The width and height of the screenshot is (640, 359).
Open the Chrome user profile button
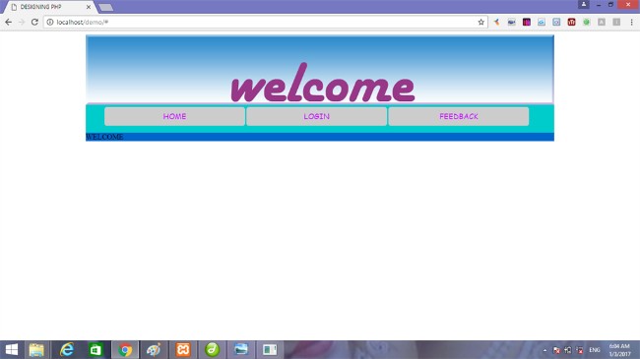[584, 5]
